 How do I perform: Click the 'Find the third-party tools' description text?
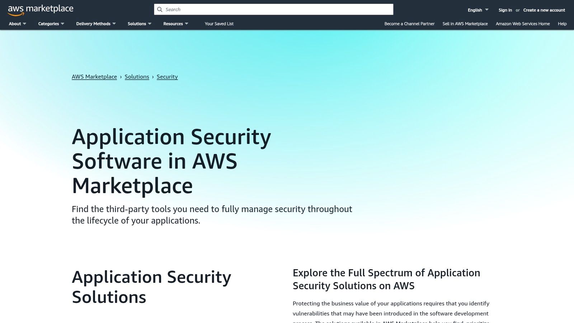pos(212,215)
